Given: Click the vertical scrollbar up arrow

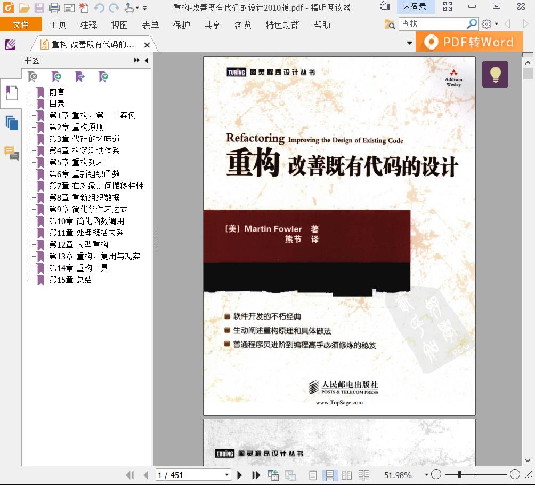Looking at the screenshot, I should point(528,63).
